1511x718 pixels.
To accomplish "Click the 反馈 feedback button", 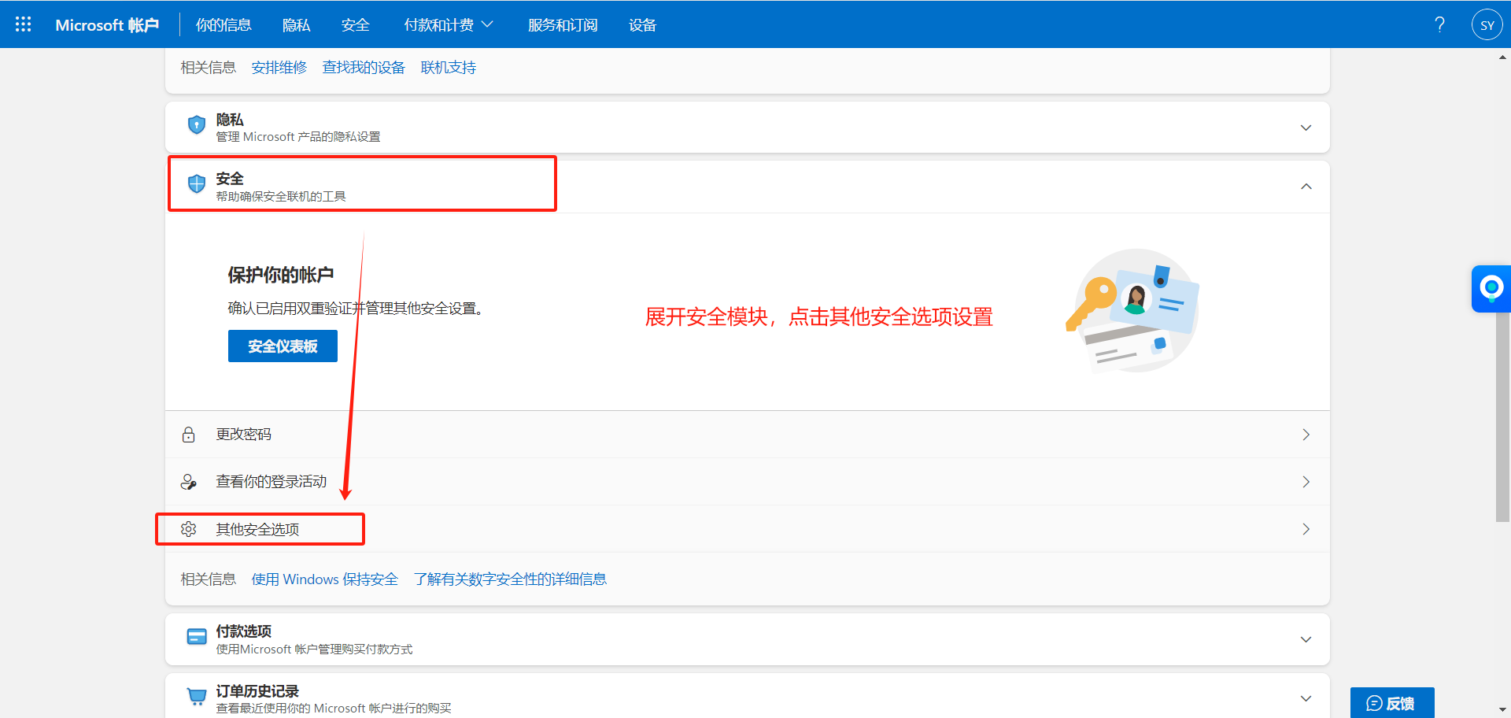I will pyautogui.click(x=1392, y=703).
